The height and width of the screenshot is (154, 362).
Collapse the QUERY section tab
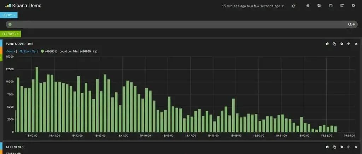pyautogui.click(x=8, y=15)
